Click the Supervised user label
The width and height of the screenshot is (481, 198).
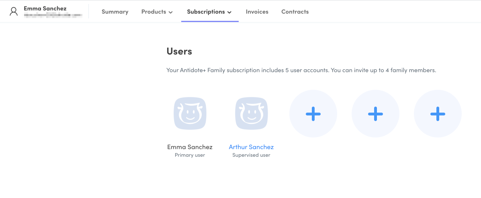(x=251, y=155)
